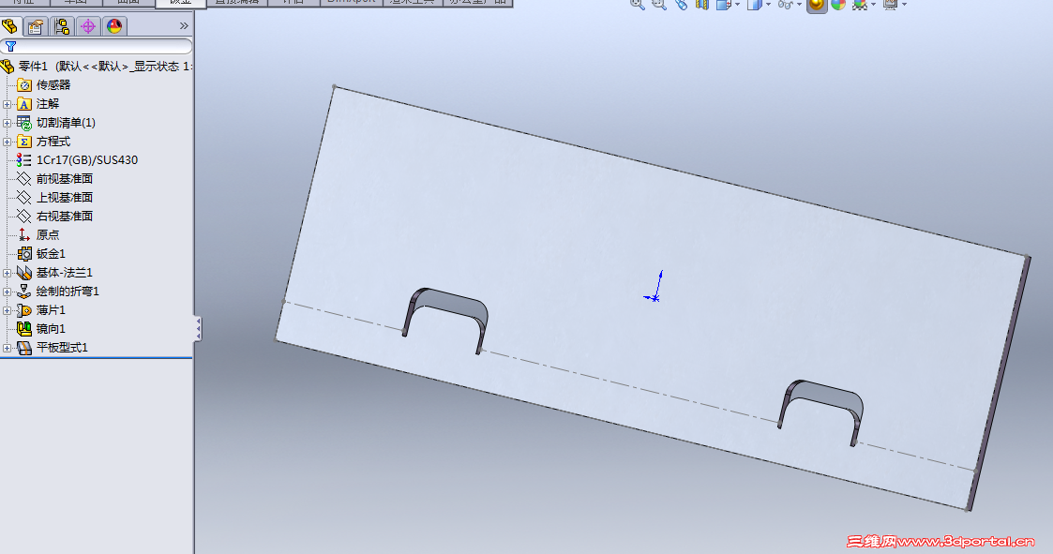This screenshot has width=1053, height=554.
Task: Click Zoom to Area magnifier icon
Action: (x=659, y=4)
